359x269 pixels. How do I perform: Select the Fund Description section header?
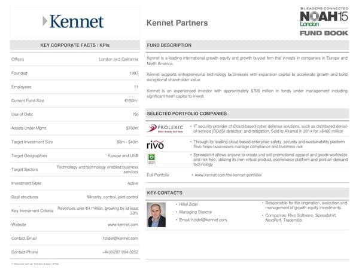click(x=169, y=45)
